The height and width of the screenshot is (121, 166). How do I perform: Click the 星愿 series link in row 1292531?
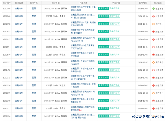[x=34, y=62]
